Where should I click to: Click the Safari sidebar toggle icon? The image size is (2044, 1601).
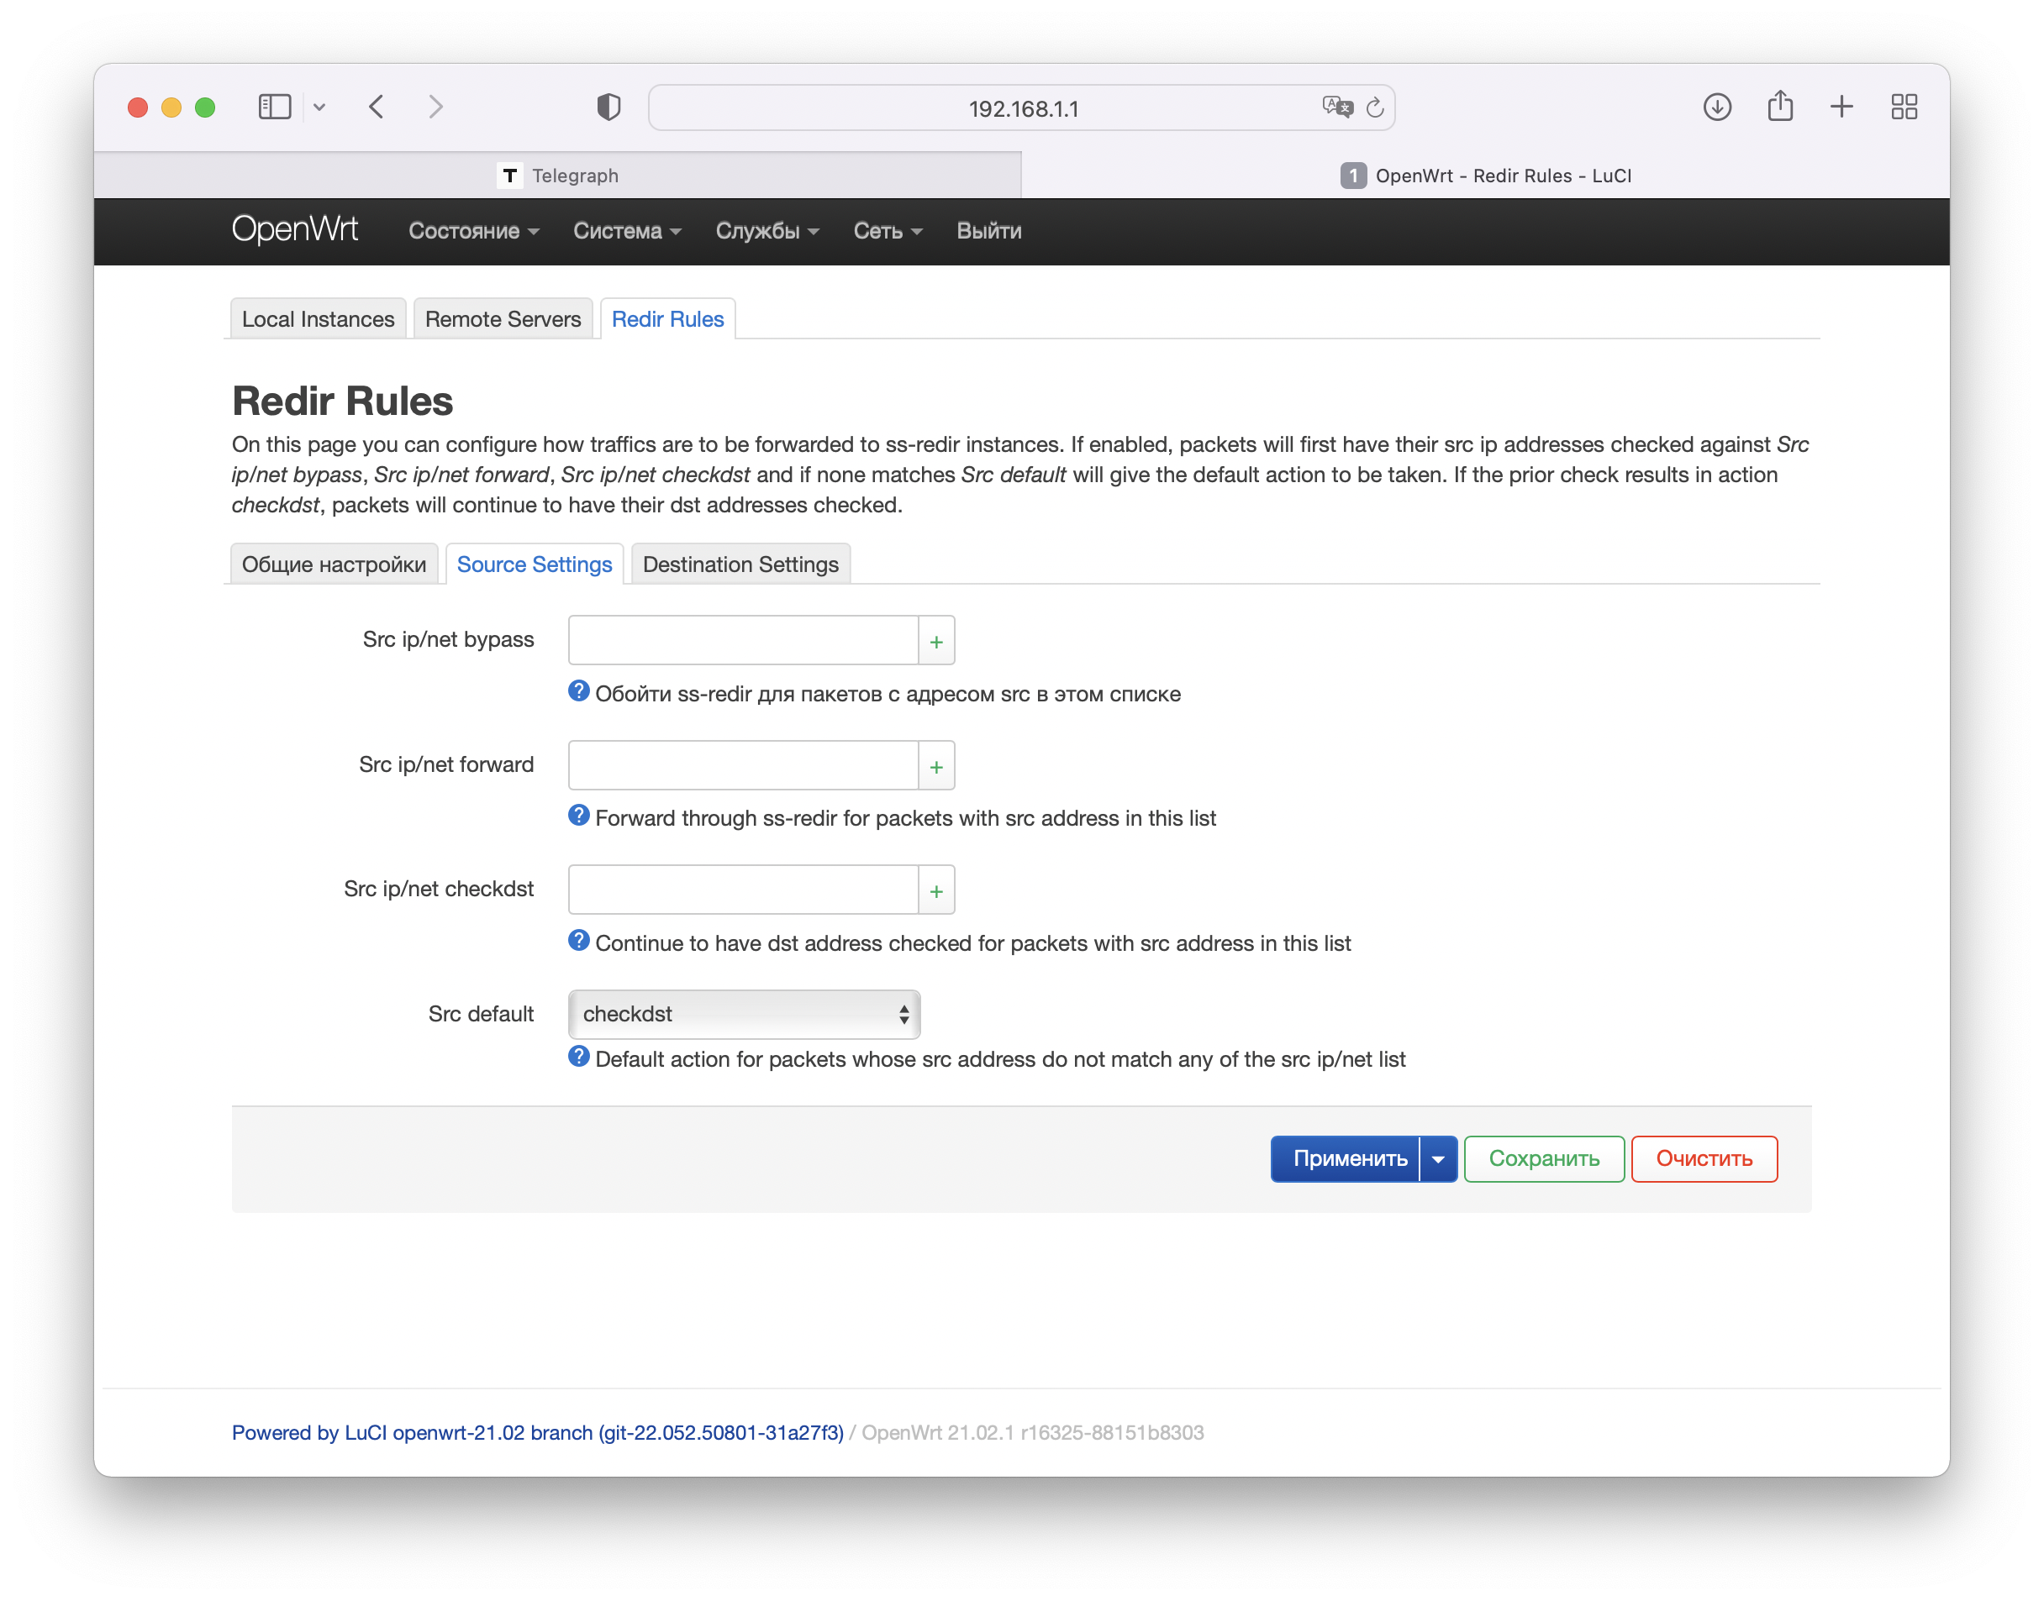(274, 107)
